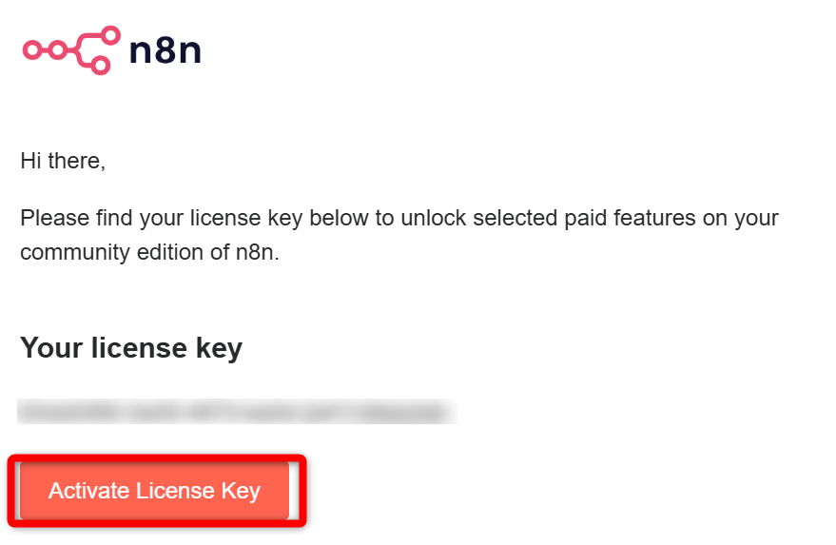Click the Activate License Key button
This screenshot has height=545, width=836.
pyautogui.click(x=155, y=491)
